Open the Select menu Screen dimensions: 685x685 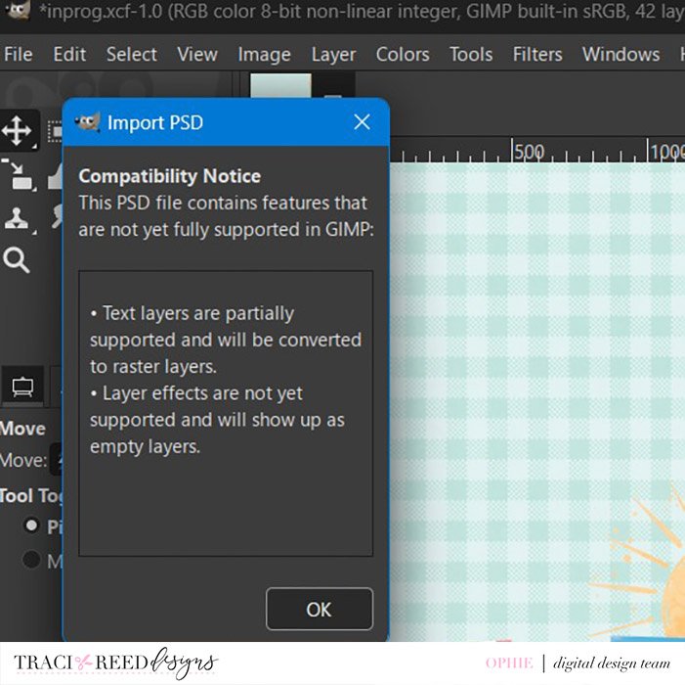pyautogui.click(x=132, y=55)
